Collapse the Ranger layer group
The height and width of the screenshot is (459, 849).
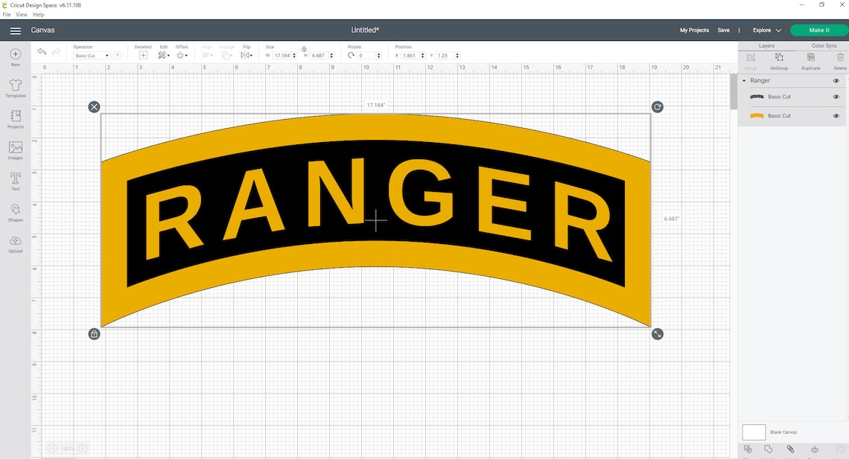(744, 80)
